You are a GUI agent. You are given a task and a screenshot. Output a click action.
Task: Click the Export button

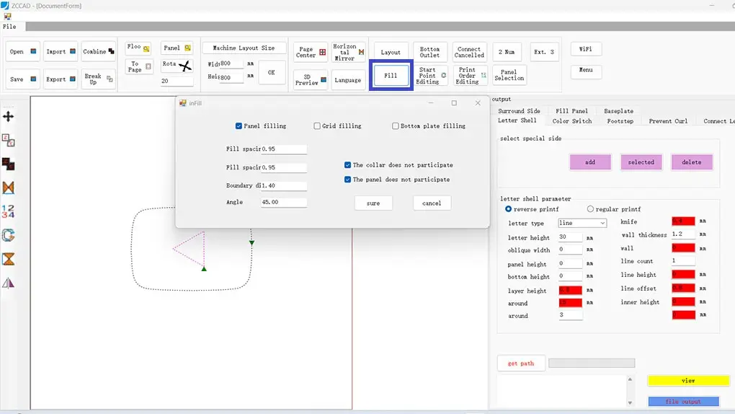point(61,79)
